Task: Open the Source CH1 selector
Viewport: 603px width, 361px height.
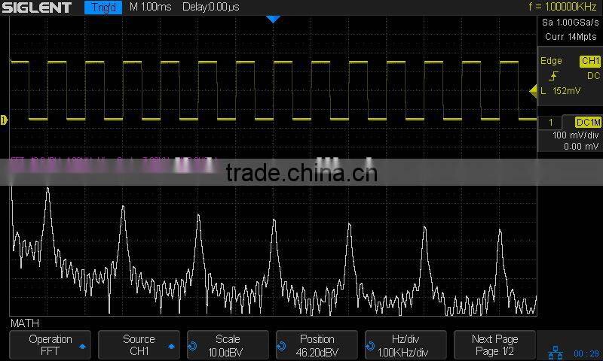Action: coord(139,345)
